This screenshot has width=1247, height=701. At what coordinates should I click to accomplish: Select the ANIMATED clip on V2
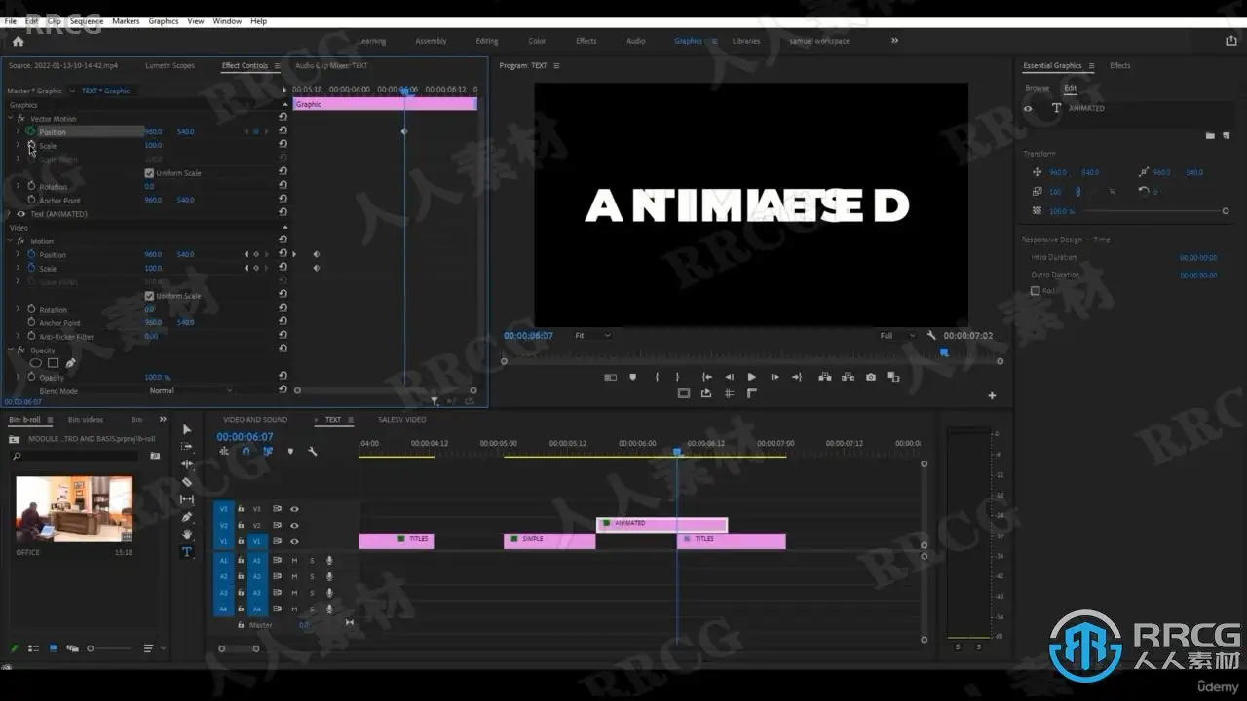[x=661, y=524]
